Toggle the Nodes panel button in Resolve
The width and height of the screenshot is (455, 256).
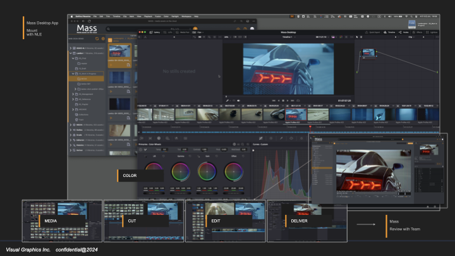click(x=404, y=32)
